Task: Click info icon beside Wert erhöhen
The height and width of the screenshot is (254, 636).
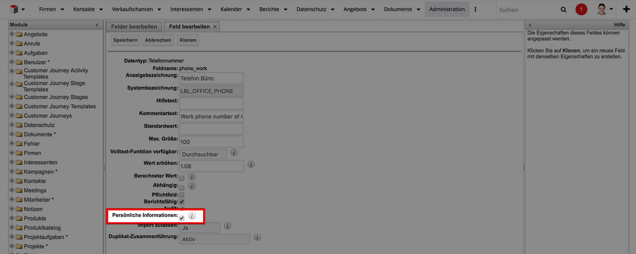Action: 251,164
